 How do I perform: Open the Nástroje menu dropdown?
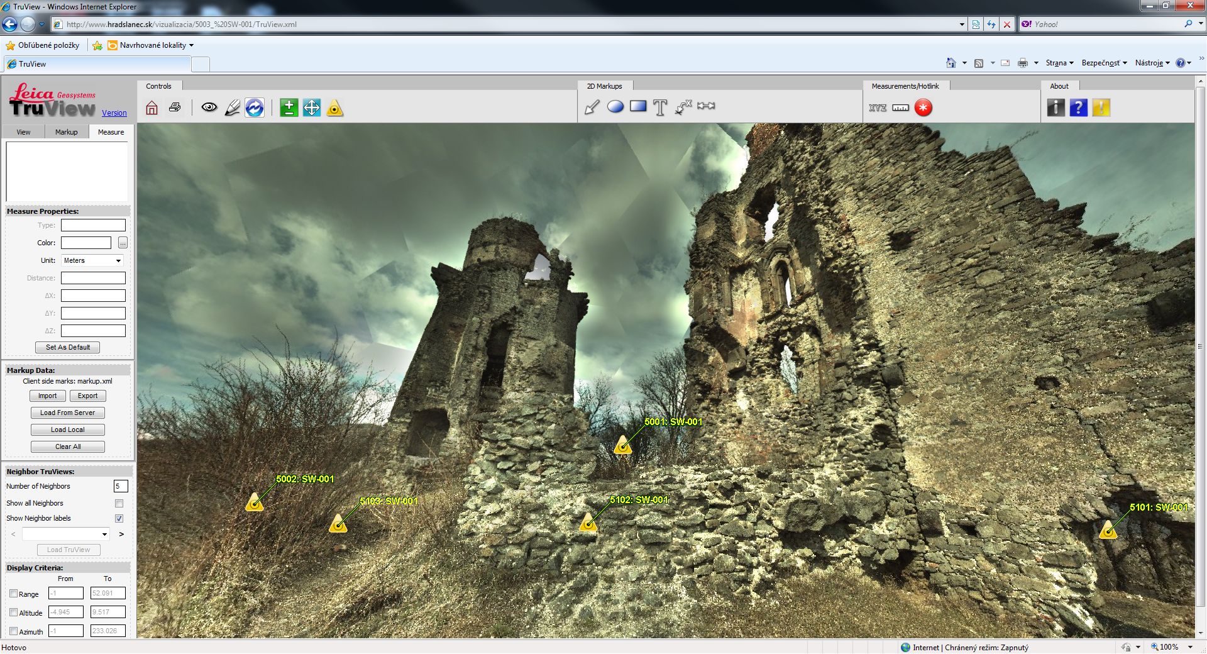point(1152,63)
